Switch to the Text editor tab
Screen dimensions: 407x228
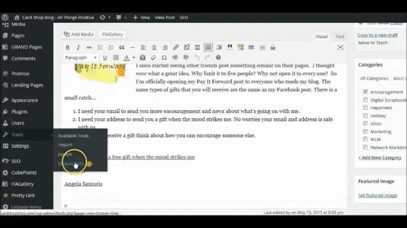pyautogui.click(x=340, y=37)
